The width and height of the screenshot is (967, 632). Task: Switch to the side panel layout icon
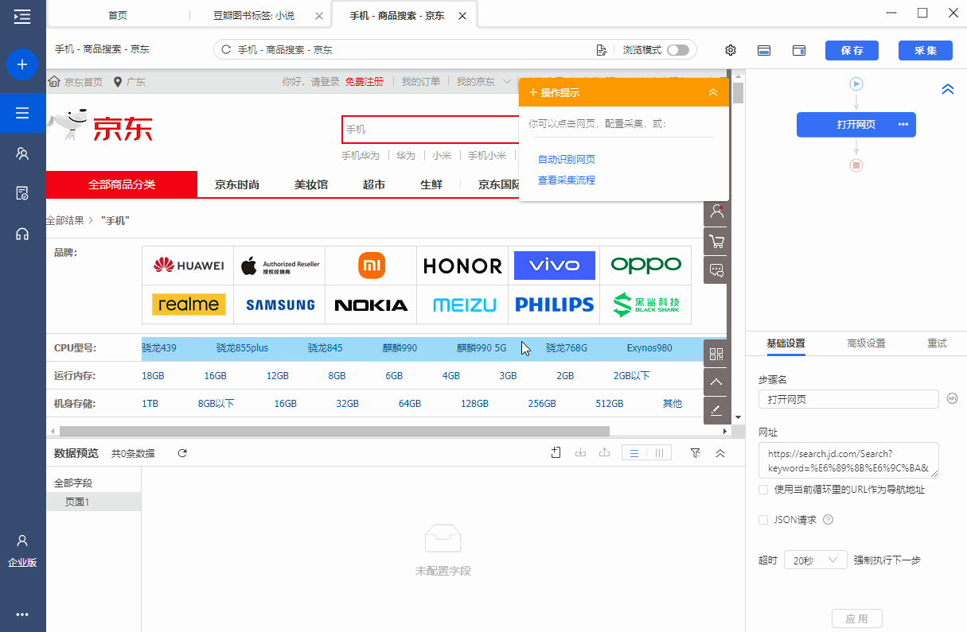(799, 50)
